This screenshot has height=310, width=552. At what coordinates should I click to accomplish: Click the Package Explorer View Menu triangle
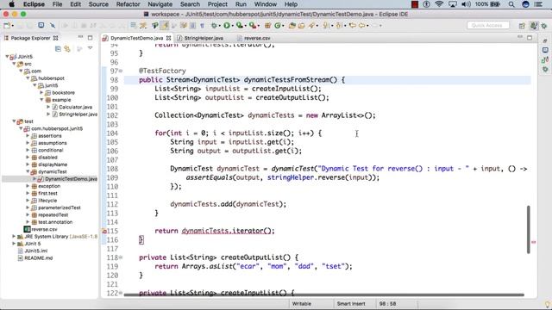pyautogui.click(x=90, y=48)
